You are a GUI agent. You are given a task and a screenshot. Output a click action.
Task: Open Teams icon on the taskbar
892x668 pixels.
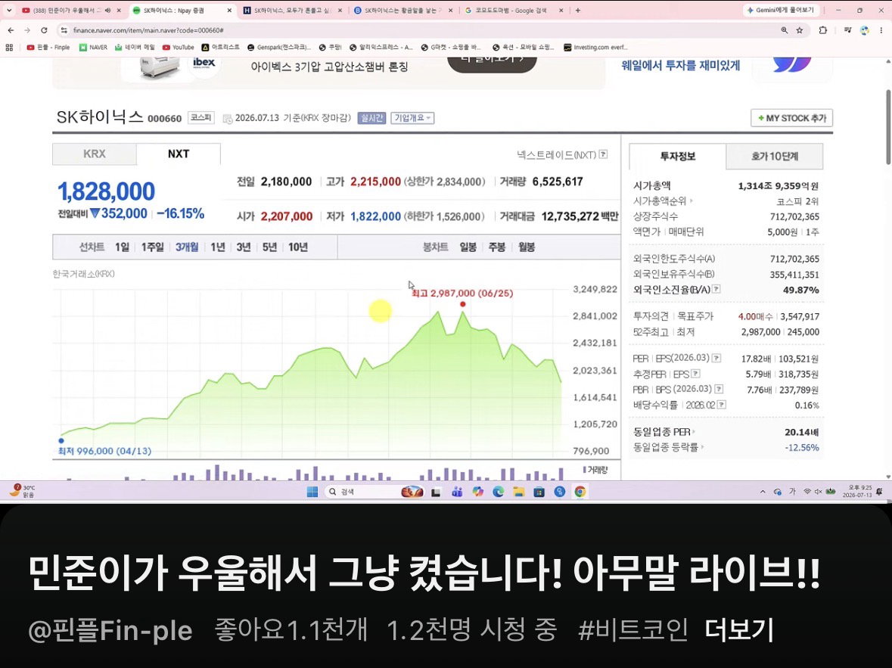(x=457, y=492)
